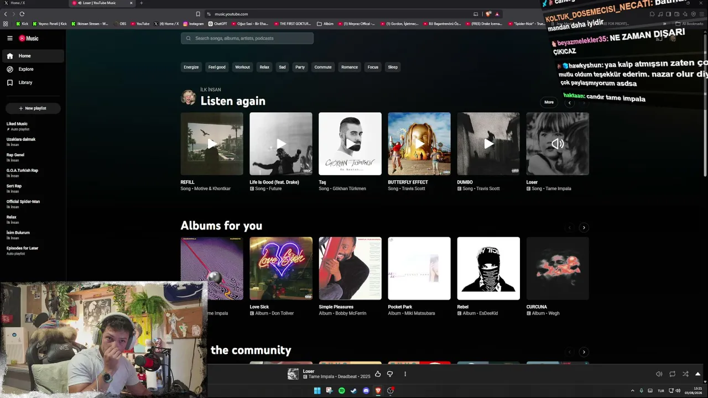Open Discord from the taskbar
Image resolution: width=708 pixels, height=398 pixels.
(x=366, y=391)
